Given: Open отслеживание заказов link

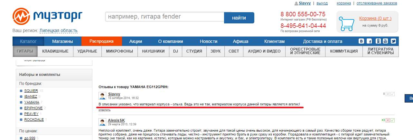Looking at the screenshot, I should (377, 3).
